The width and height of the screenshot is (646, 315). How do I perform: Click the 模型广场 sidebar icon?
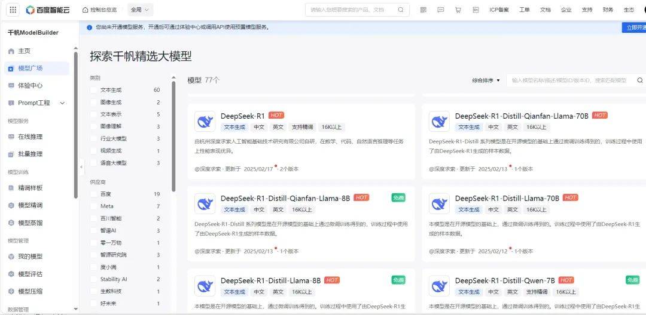[11, 69]
